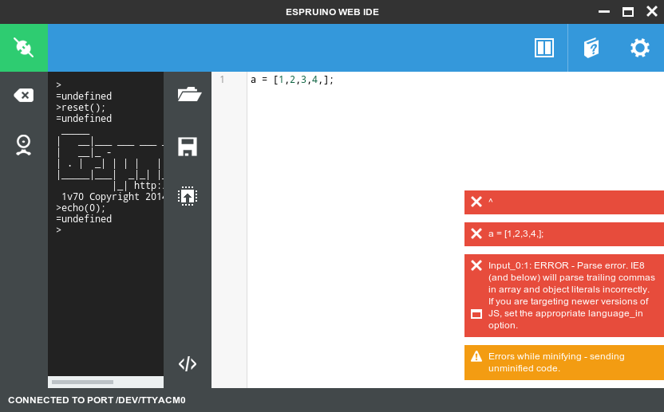Maximize the Espruino Web IDE window

[x=628, y=12]
